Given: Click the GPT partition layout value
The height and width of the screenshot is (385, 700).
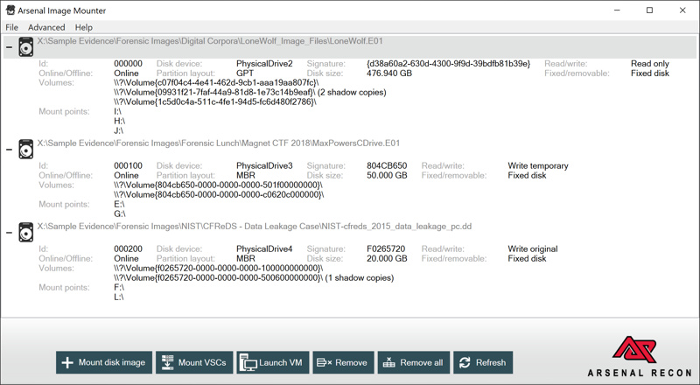Looking at the screenshot, I should click(x=245, y=73).
